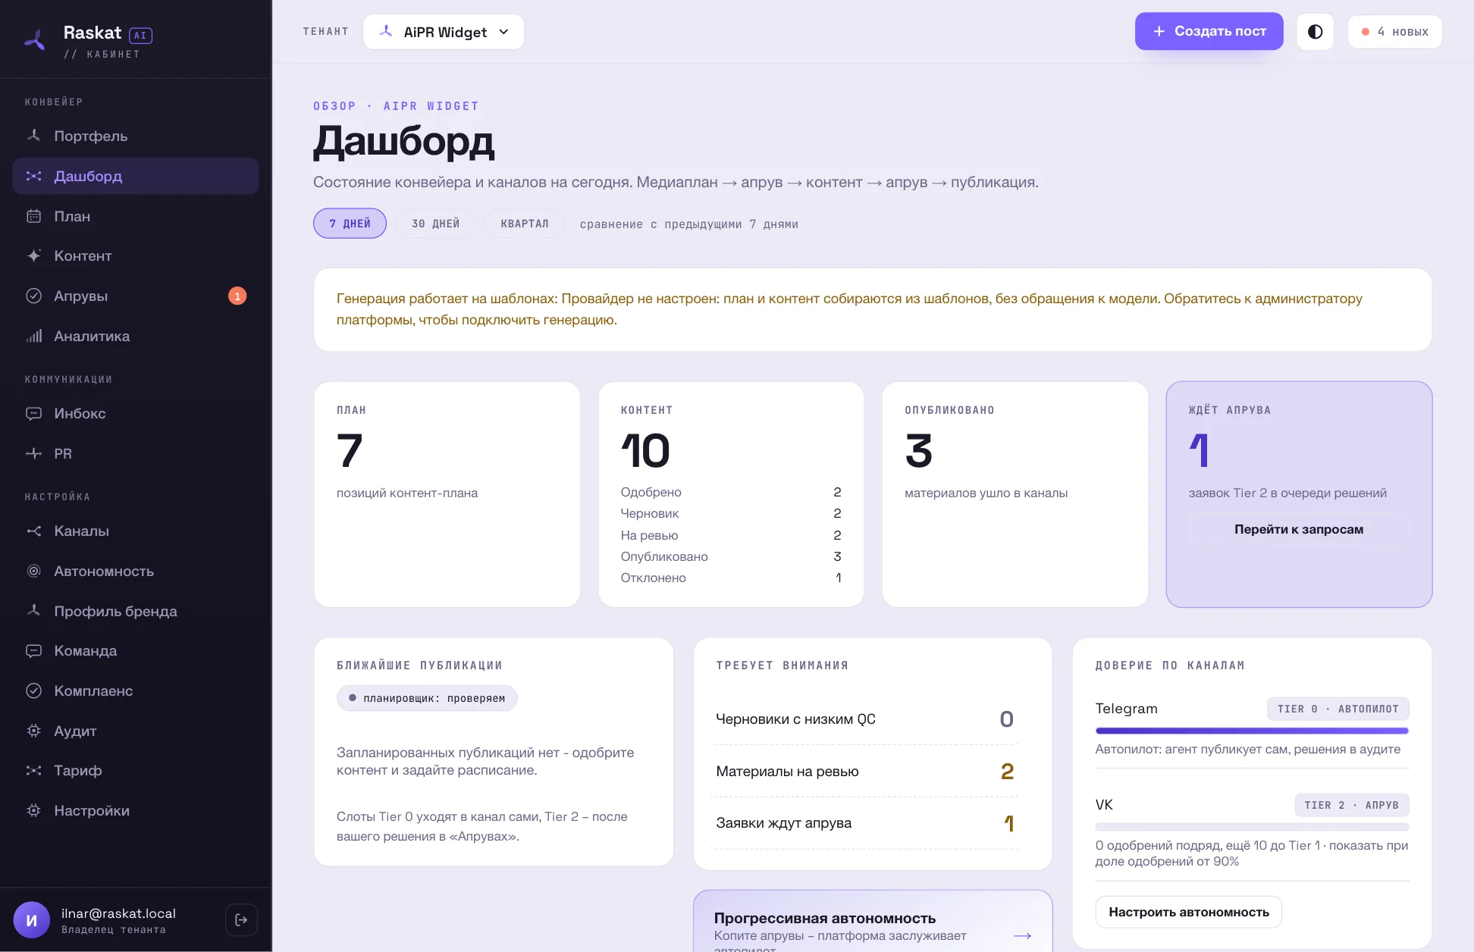Open the Автономность menu item
The height and width of the screenshot is (952, 1474).
[136, 571]
